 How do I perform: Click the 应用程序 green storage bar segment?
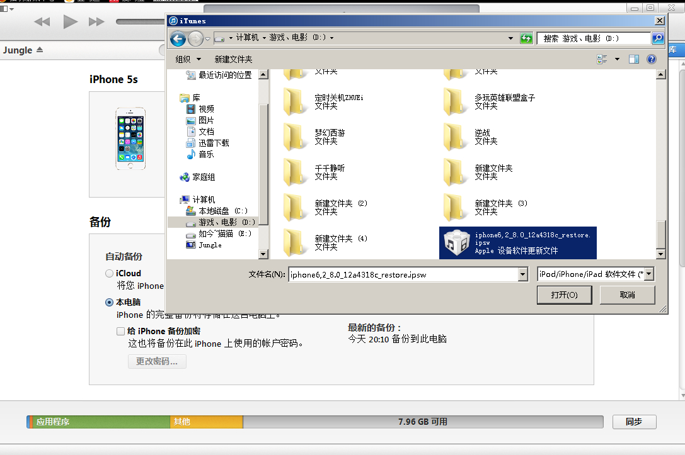click(100, 422)
